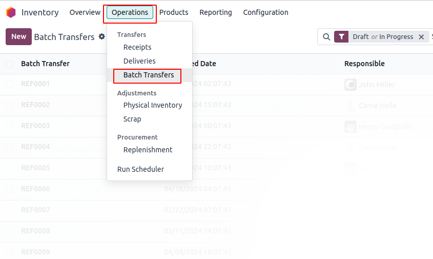Click Carrie Helle's avatar icon

(x=350, y=106)
